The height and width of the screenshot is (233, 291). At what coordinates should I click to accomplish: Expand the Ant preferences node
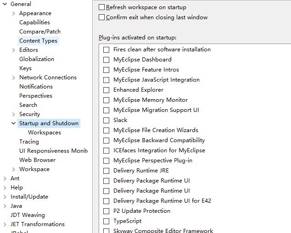(5, 178)
